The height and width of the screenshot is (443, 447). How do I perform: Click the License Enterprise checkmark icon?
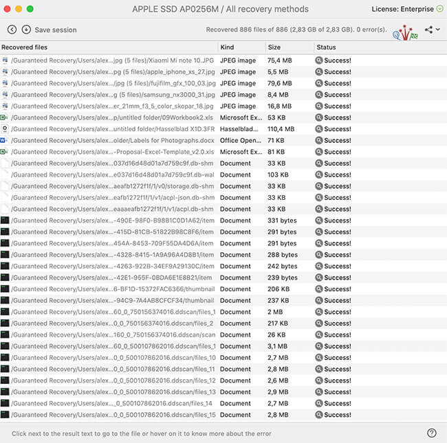tap(440, 9)
